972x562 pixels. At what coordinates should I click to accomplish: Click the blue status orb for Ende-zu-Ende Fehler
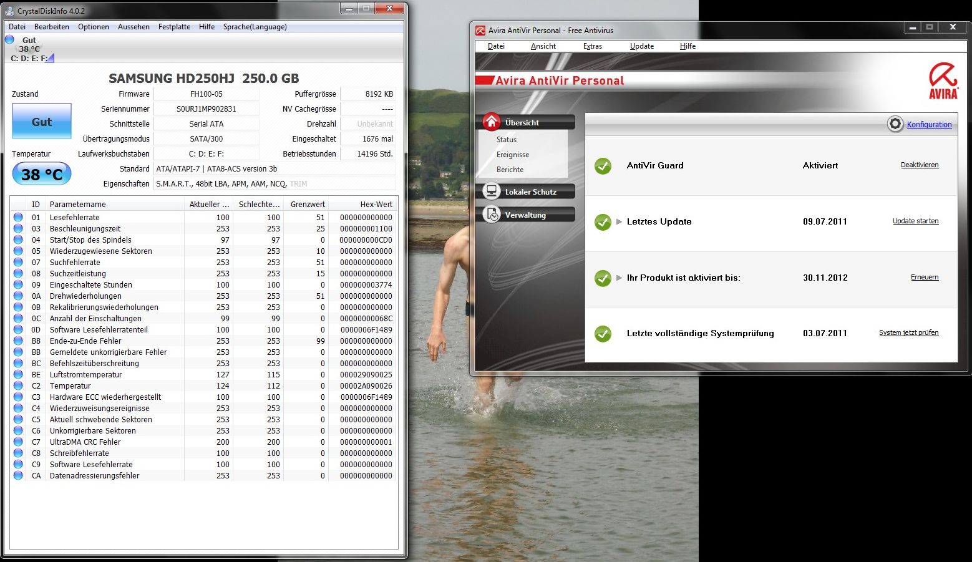click(18, 341)
